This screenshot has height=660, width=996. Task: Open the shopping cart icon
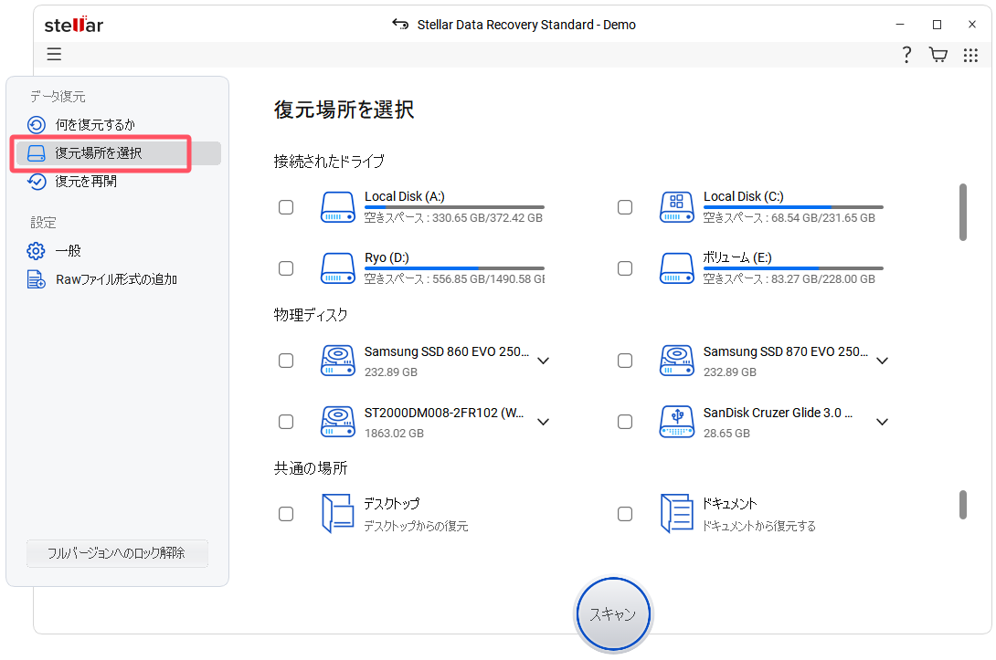pos(938,55)
